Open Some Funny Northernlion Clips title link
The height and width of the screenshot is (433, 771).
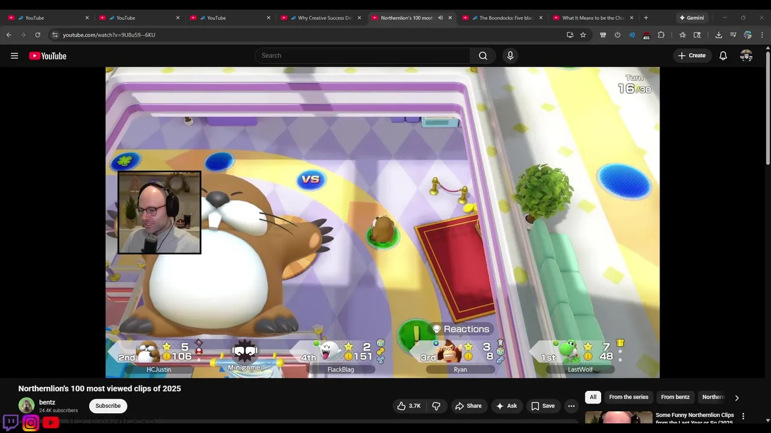click(695, 419)
